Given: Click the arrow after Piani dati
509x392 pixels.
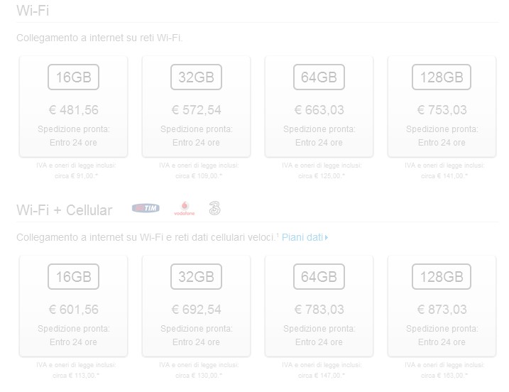Looking at the screenshot, I should coord(327,238).
